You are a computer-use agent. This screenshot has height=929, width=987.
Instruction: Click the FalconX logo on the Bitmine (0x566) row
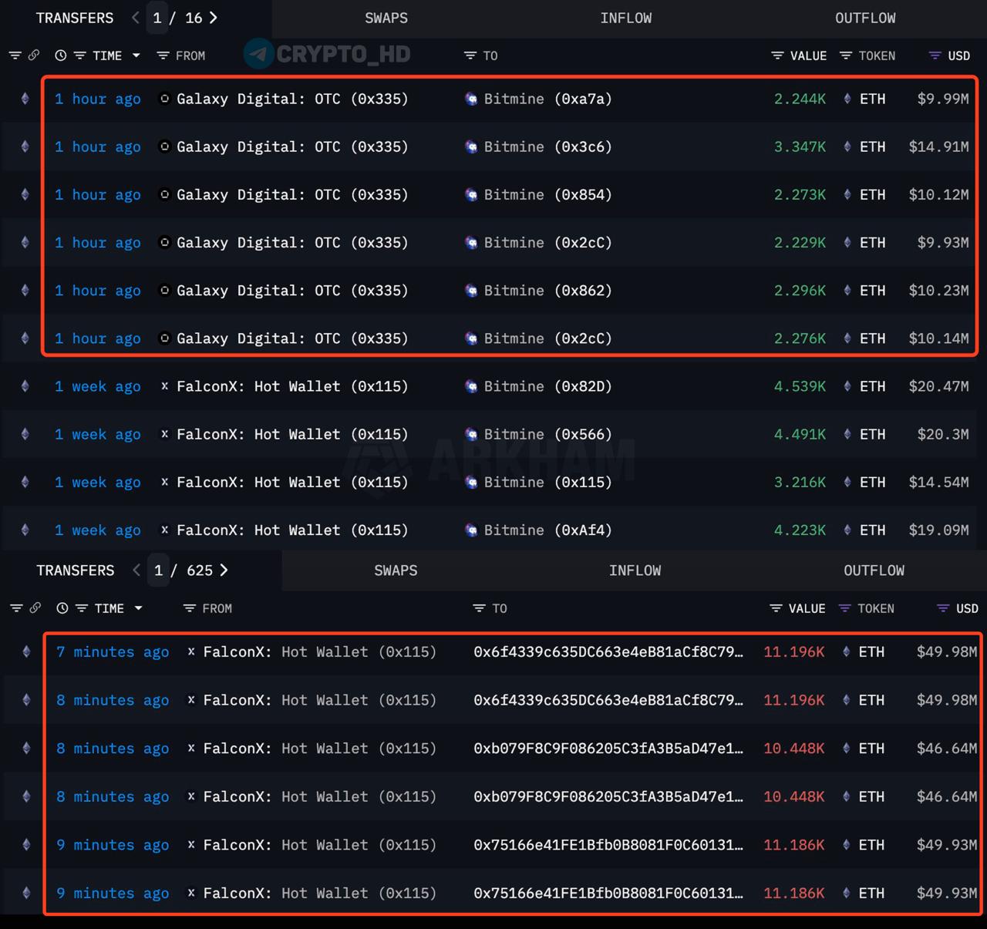coord(164,434)
